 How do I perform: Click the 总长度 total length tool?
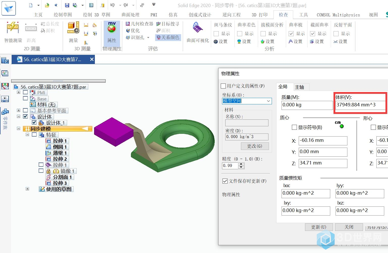(x=50, y=24)
